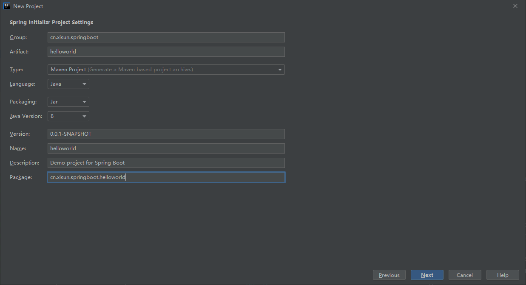Click the "Java Version:" label
This screenshot has width=526, height=285.
tap(26, 116)
